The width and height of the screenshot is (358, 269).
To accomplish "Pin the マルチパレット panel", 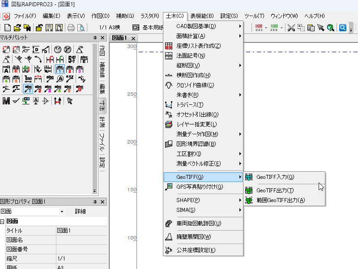I will point(95,38).
